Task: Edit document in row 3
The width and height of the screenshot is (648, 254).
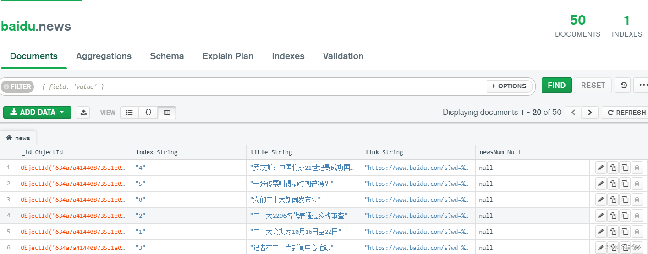Action: pos(601,200)
